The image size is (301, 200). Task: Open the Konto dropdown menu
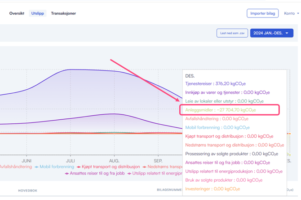tap(291, 13)
